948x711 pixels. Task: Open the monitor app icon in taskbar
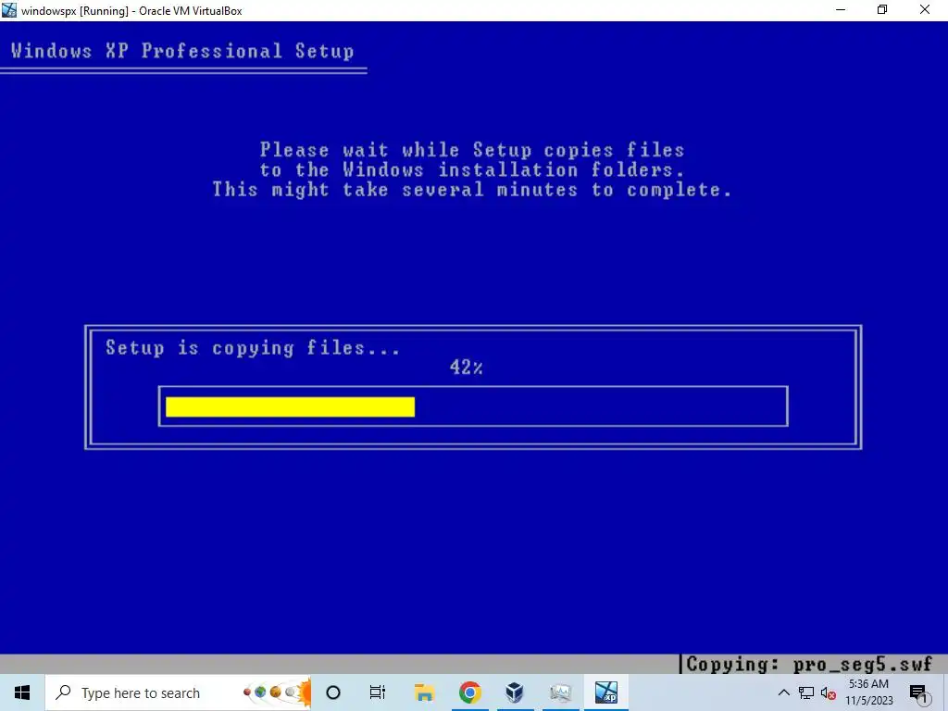click(560, 692)
